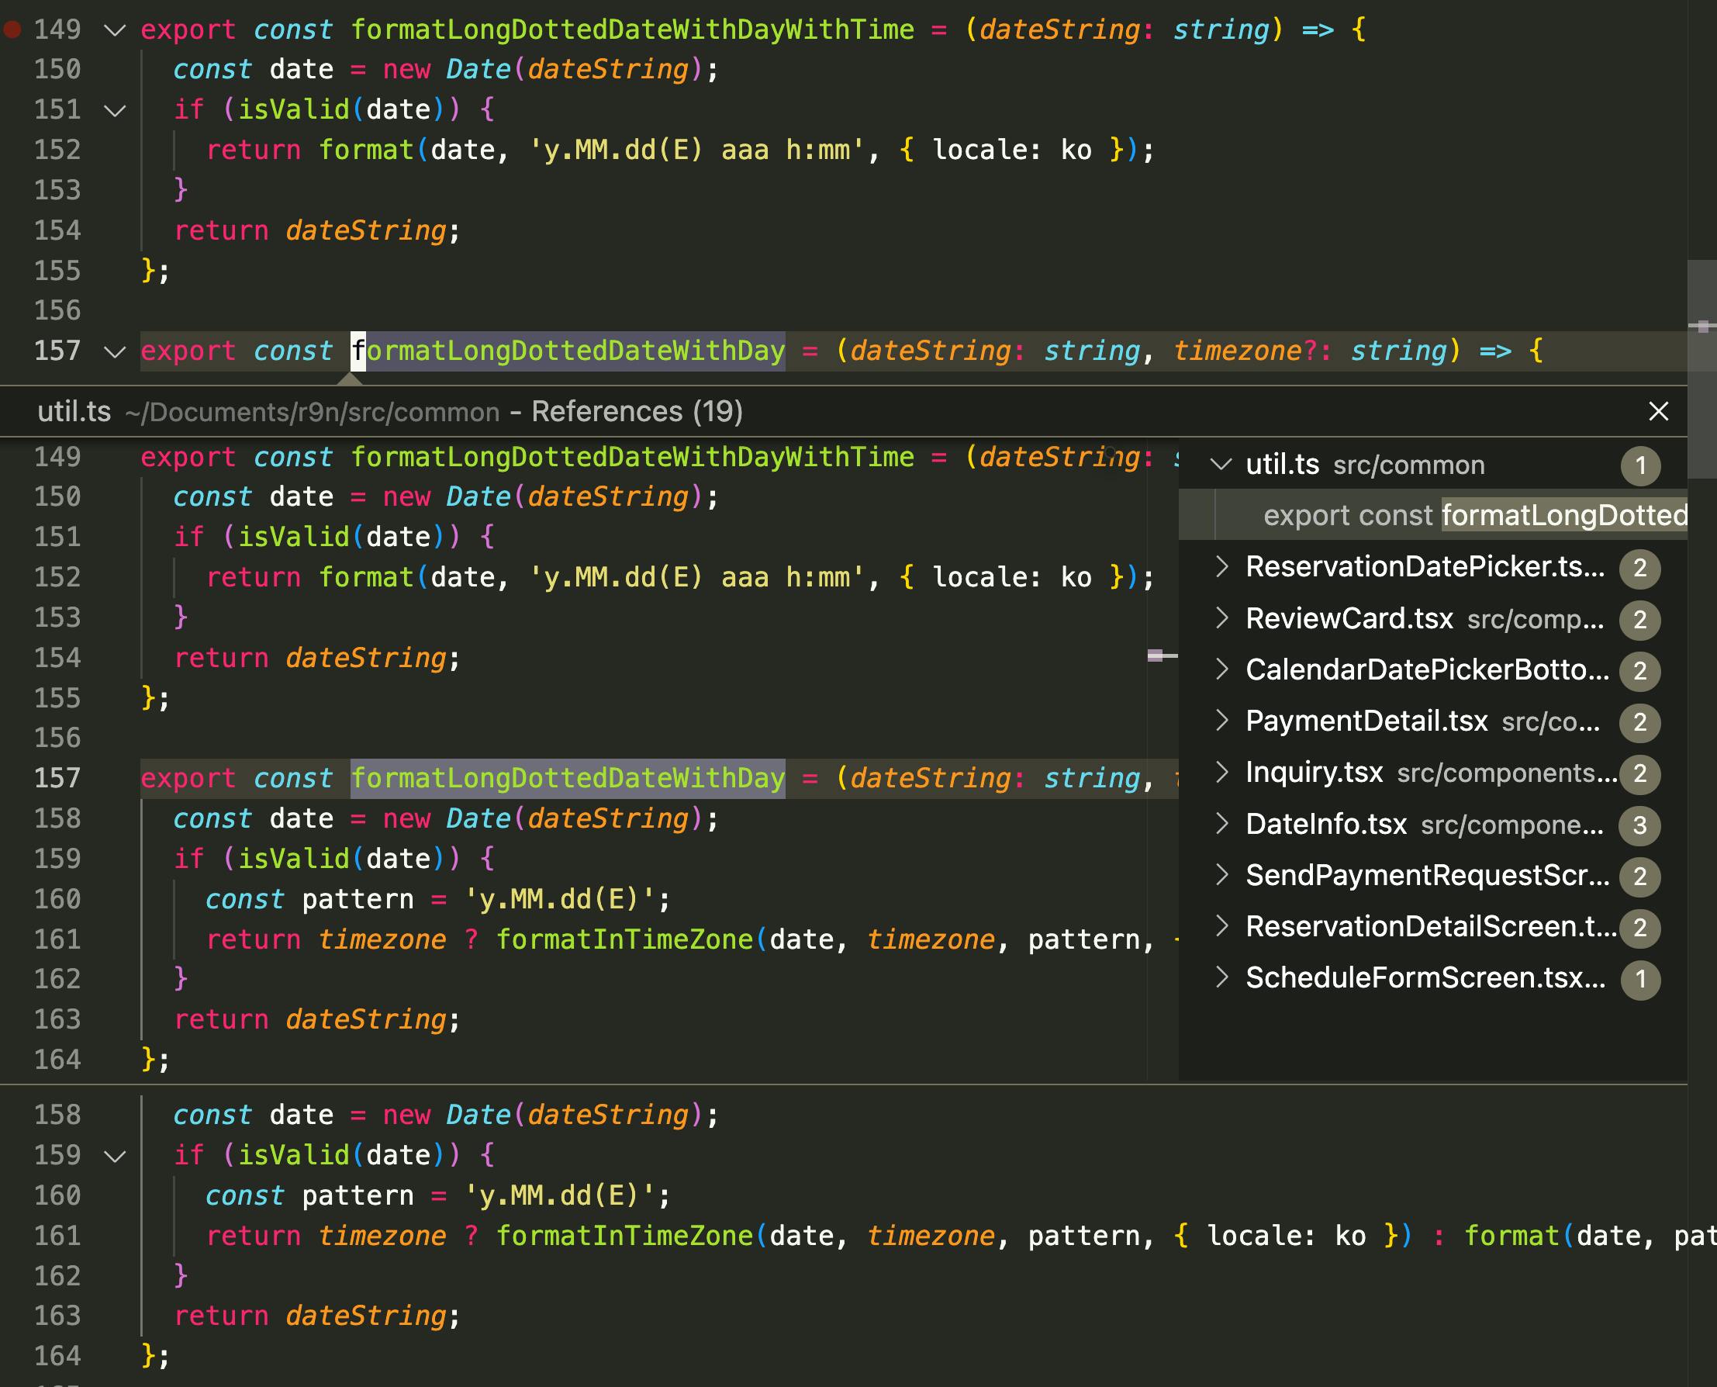1717x1387 pixels.
Task: Close the References peek view
Action: pos(1658,411)
